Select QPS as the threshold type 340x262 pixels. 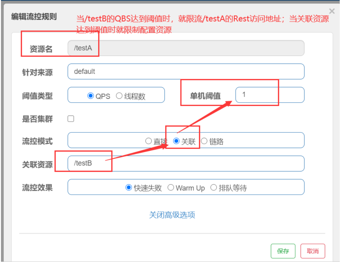(91, 96)
